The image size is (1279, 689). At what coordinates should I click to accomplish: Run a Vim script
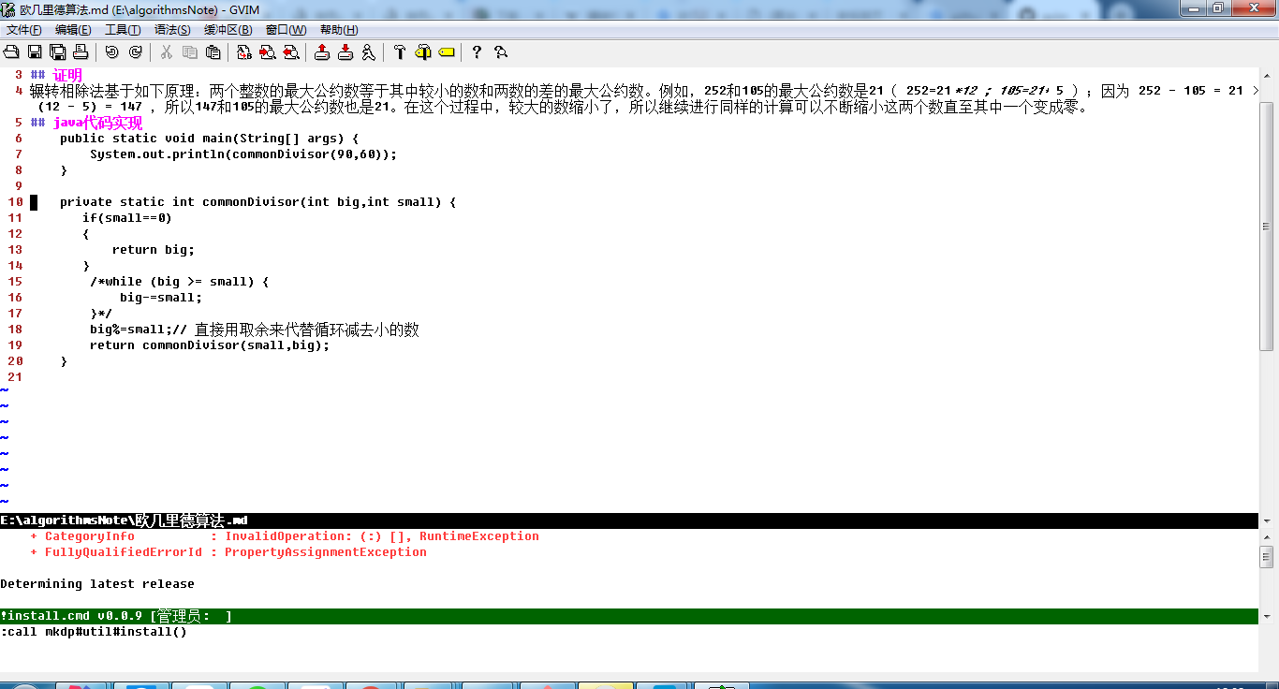[367, 52]
